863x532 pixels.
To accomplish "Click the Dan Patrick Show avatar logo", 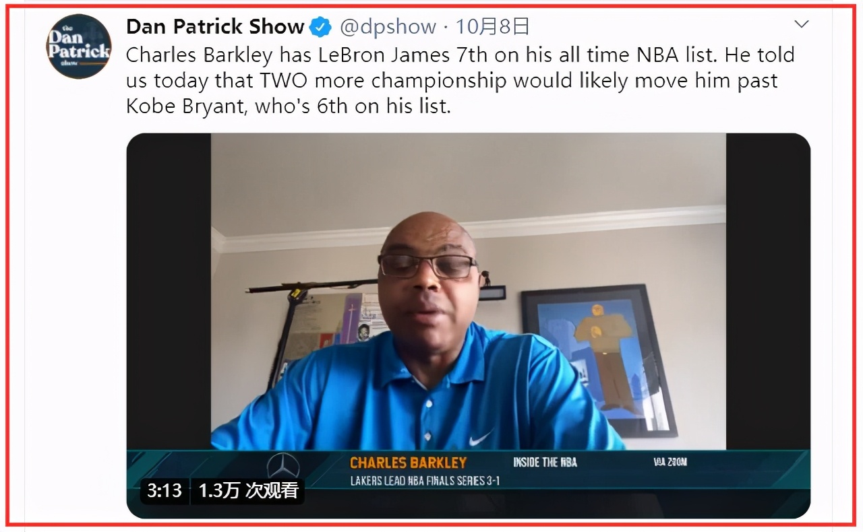I will pos(78,46).
